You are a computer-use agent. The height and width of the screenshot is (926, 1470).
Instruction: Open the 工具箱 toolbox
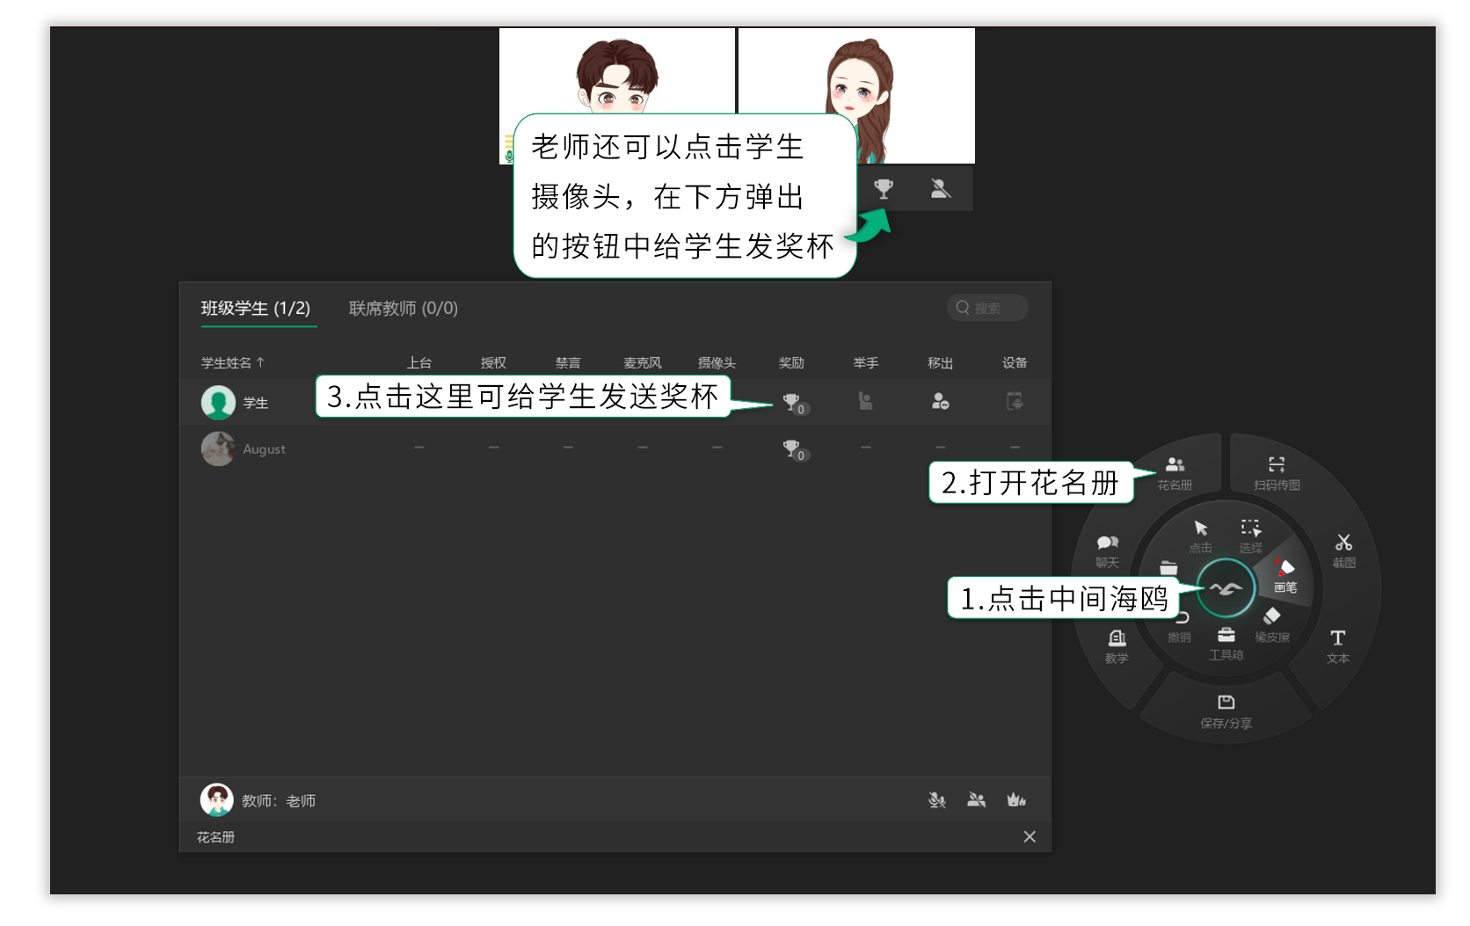[x=1226, y=643]
